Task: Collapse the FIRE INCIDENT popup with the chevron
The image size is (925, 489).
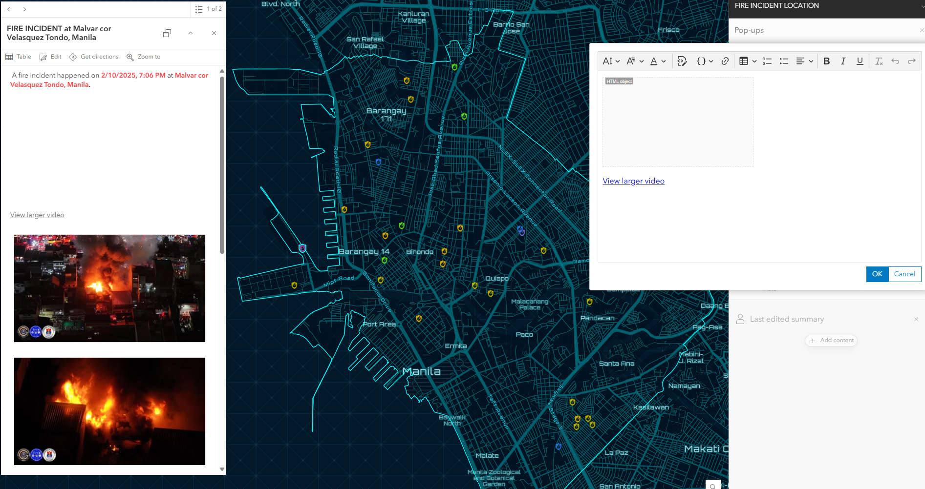Action: pos(191,33)
